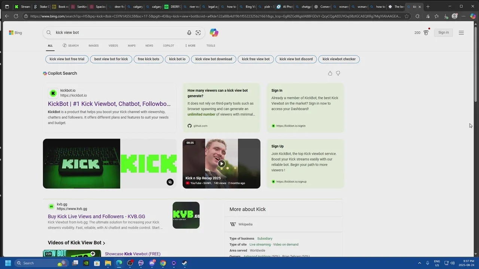The image size is (479, 269).
Task: Click the microphone voice search icon
Action: point(189,33)
